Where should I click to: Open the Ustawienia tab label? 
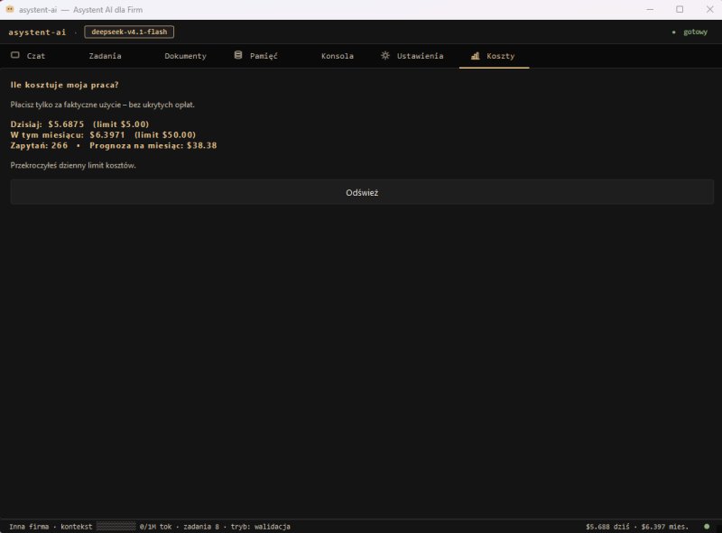tap(420, 56)
